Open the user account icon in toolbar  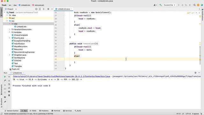(155, 5)
